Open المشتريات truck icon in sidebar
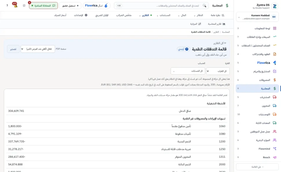This screenshot has width=281, height=172. (x=275, y=97)
